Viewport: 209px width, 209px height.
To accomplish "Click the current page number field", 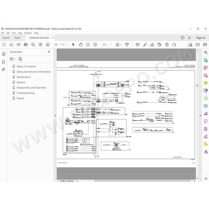I will [56, 44].
